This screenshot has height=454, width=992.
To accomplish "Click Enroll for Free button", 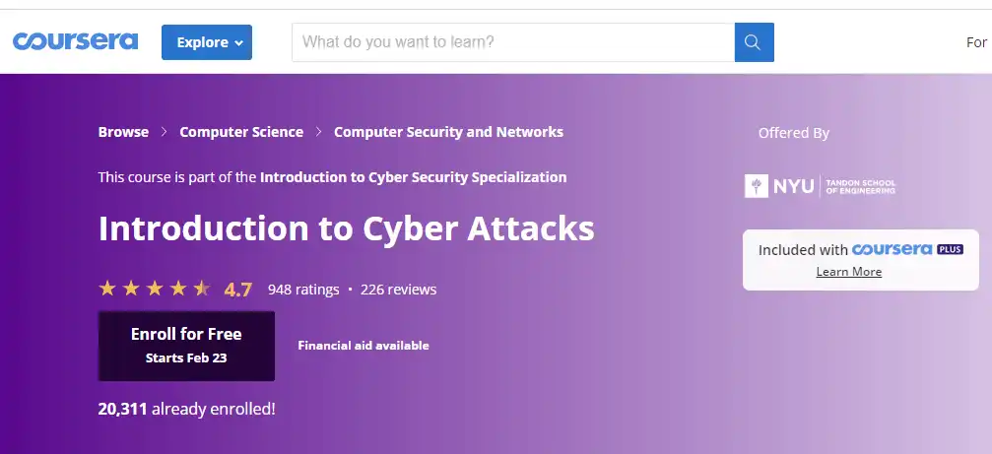I will pos(186,346).
